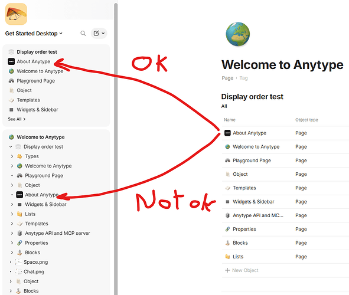Click the sidebar vertical scrollbar
This screenshot has width=349, height=295.
tap(116, 149)
